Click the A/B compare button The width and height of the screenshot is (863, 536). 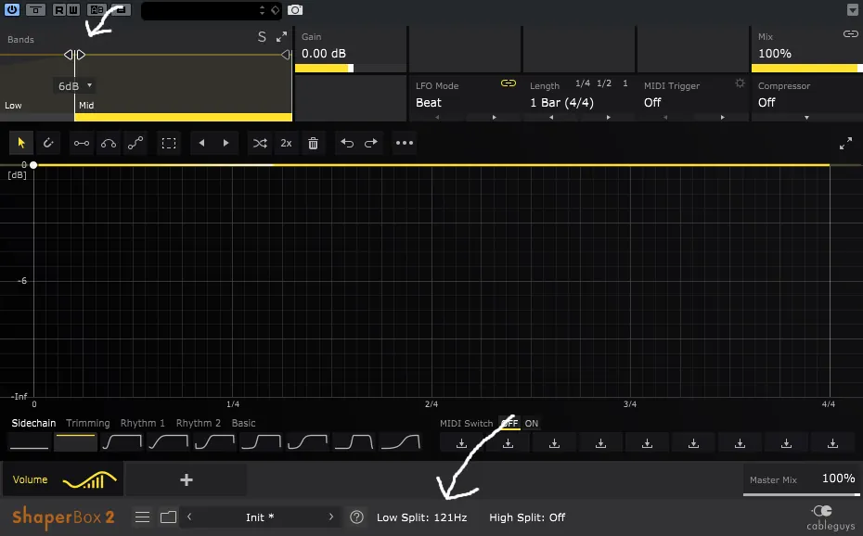click(x=97, y=9)
